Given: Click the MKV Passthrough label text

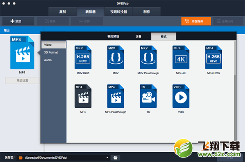Looking at the screenshot, I should 148,73.
